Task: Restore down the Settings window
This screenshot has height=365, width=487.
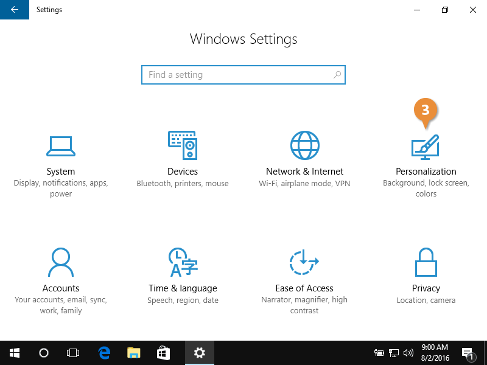Action: tap(445, 10)
